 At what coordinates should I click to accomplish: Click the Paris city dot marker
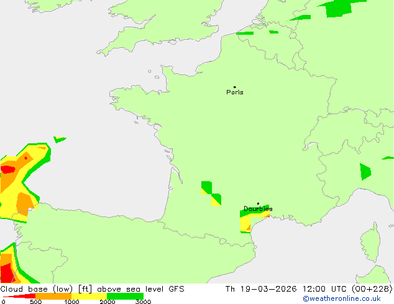(235, 87)
